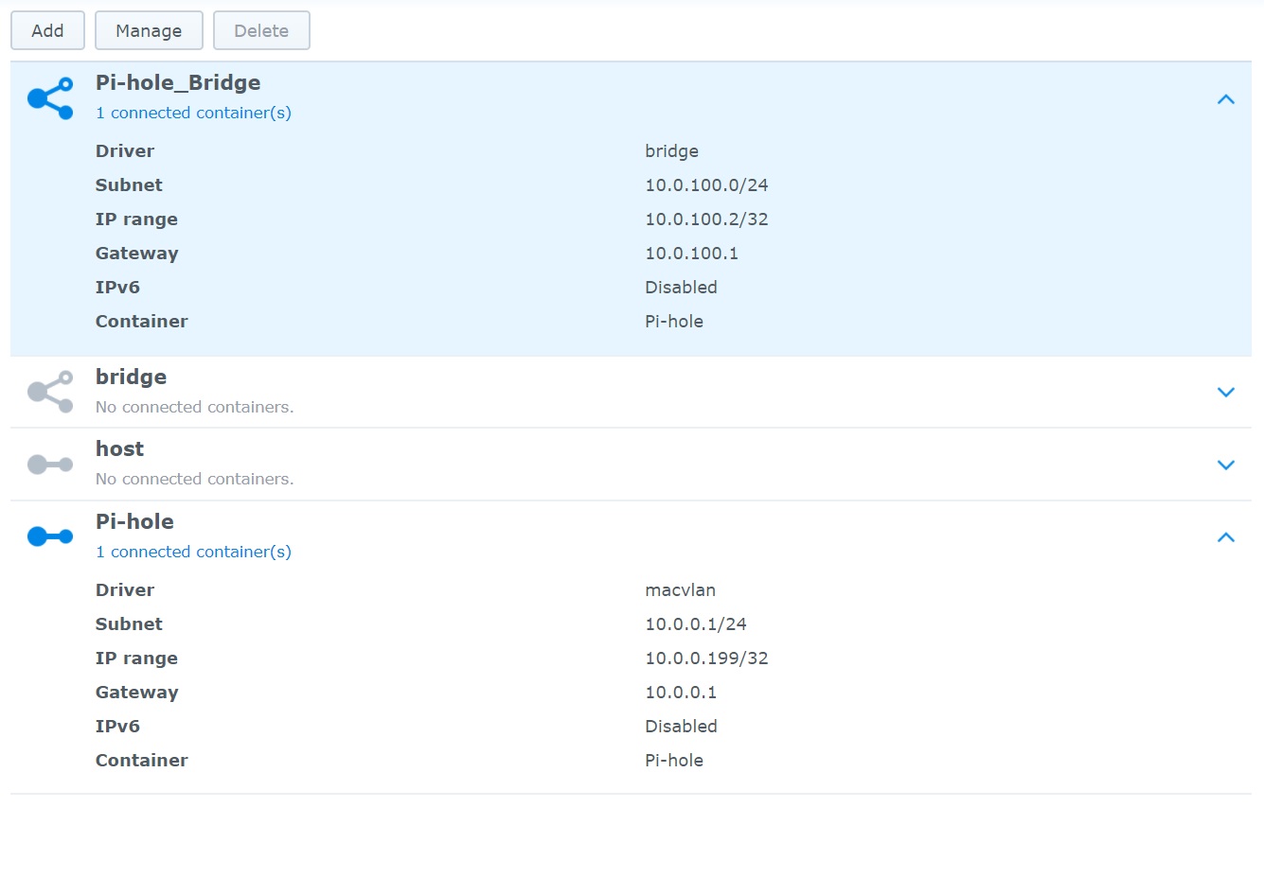The width and height of the screenshot is (1264, 878).
Task: Select the Pi-hole_Bridge network title
Action: (x=178, y=83)
